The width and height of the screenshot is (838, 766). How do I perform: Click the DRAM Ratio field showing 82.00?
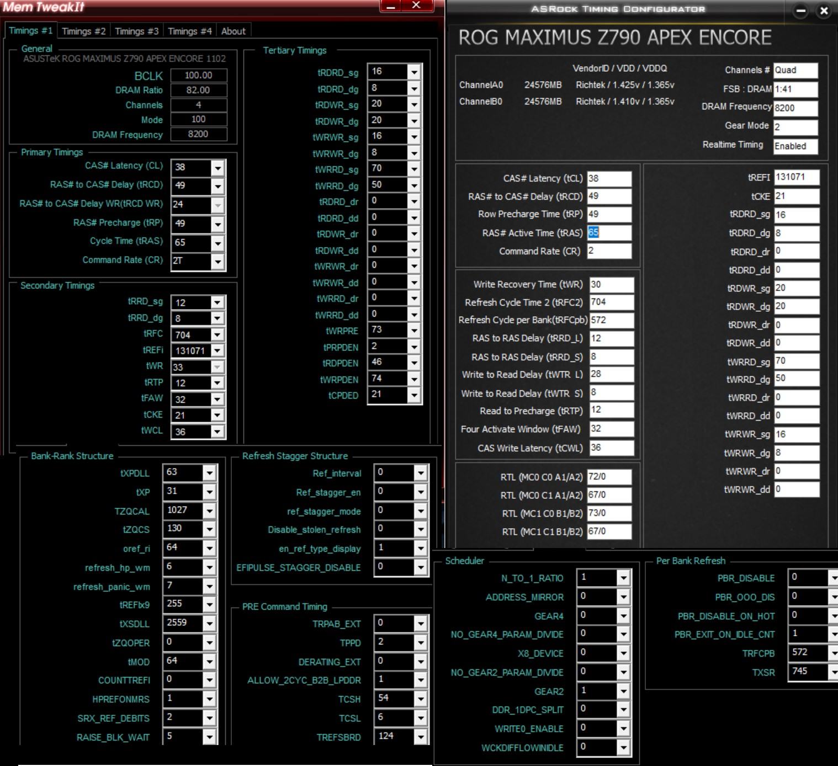[x=199, y=90]
